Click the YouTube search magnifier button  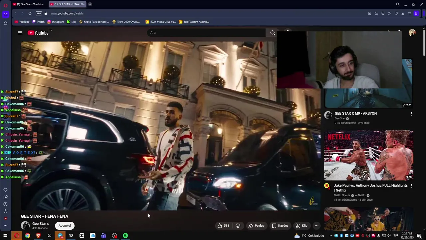click(x=273, y=33)
